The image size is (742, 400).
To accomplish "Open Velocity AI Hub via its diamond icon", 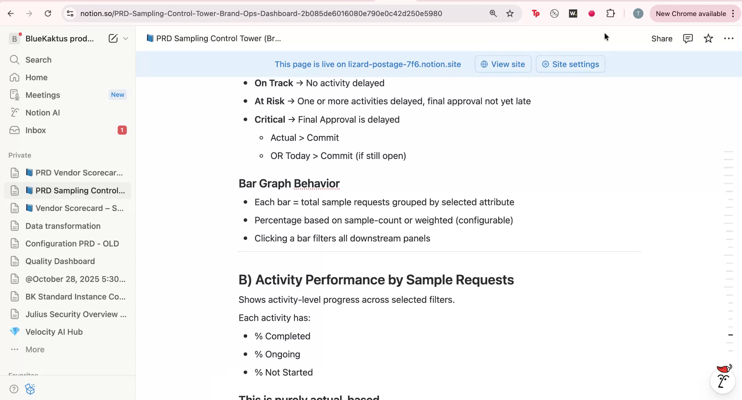I will pos(15,332).
